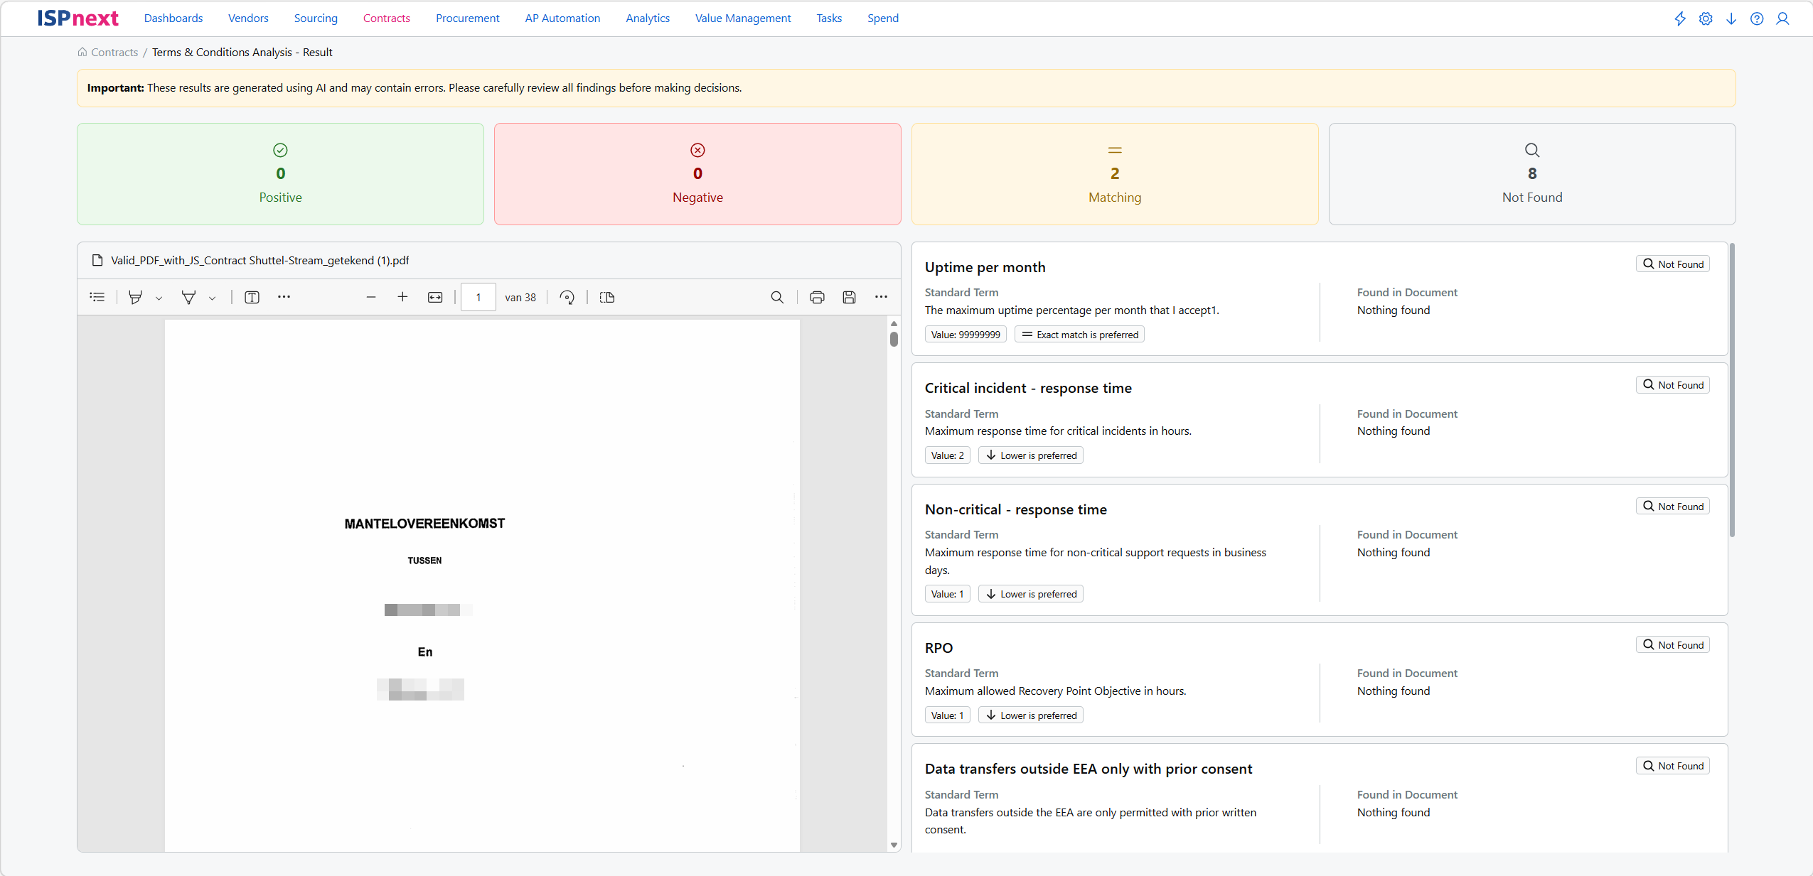Save the PDF using the disk icon
Screen dimensions: 1813x876
849,297
